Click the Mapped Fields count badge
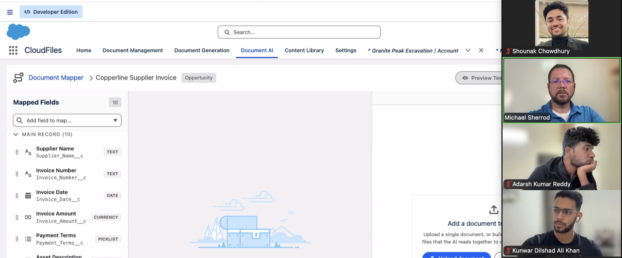The width and height of the screenshot is (622, 258). (x=115, y=102)
